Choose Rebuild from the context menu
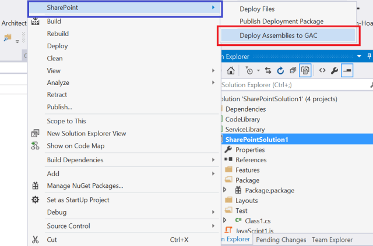This screenshot has height=246, width=373. 59,34
